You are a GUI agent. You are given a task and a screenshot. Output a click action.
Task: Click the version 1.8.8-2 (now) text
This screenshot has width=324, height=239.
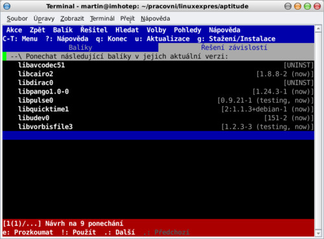(284, 74)
